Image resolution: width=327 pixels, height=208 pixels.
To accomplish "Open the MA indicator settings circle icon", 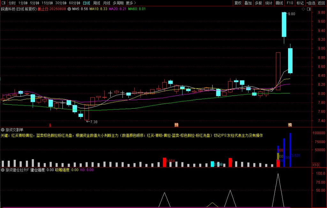I will pyautogui.click(x=69, y=9).
